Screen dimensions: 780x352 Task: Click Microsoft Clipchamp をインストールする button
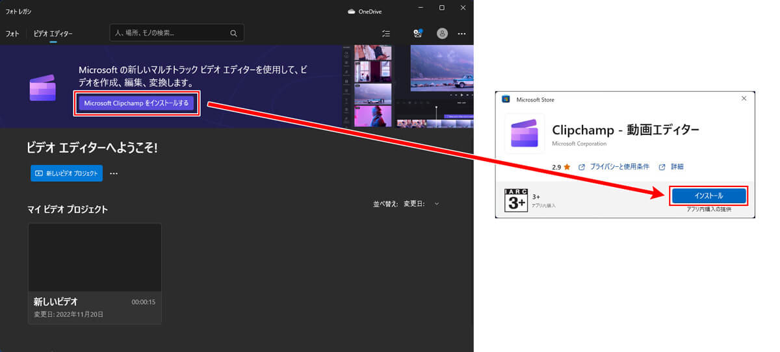pyautogui.click(x=136, y=103)
